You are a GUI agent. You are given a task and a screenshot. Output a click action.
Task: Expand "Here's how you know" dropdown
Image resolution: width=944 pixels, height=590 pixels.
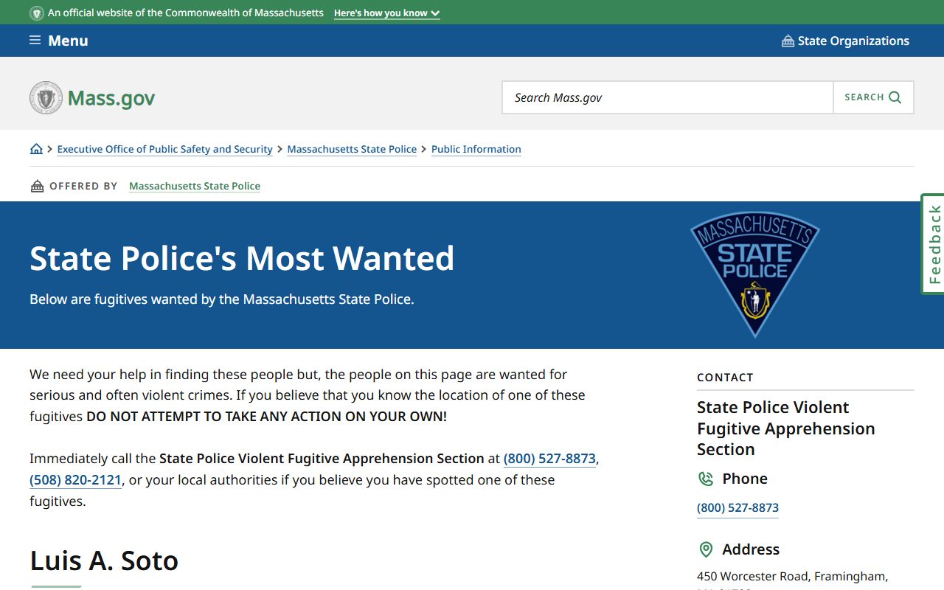pyautogui.click(x=386, y=13)
